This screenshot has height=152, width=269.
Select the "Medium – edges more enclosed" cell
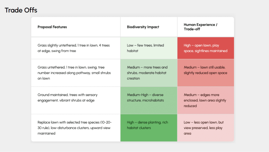tap(205, 100)
